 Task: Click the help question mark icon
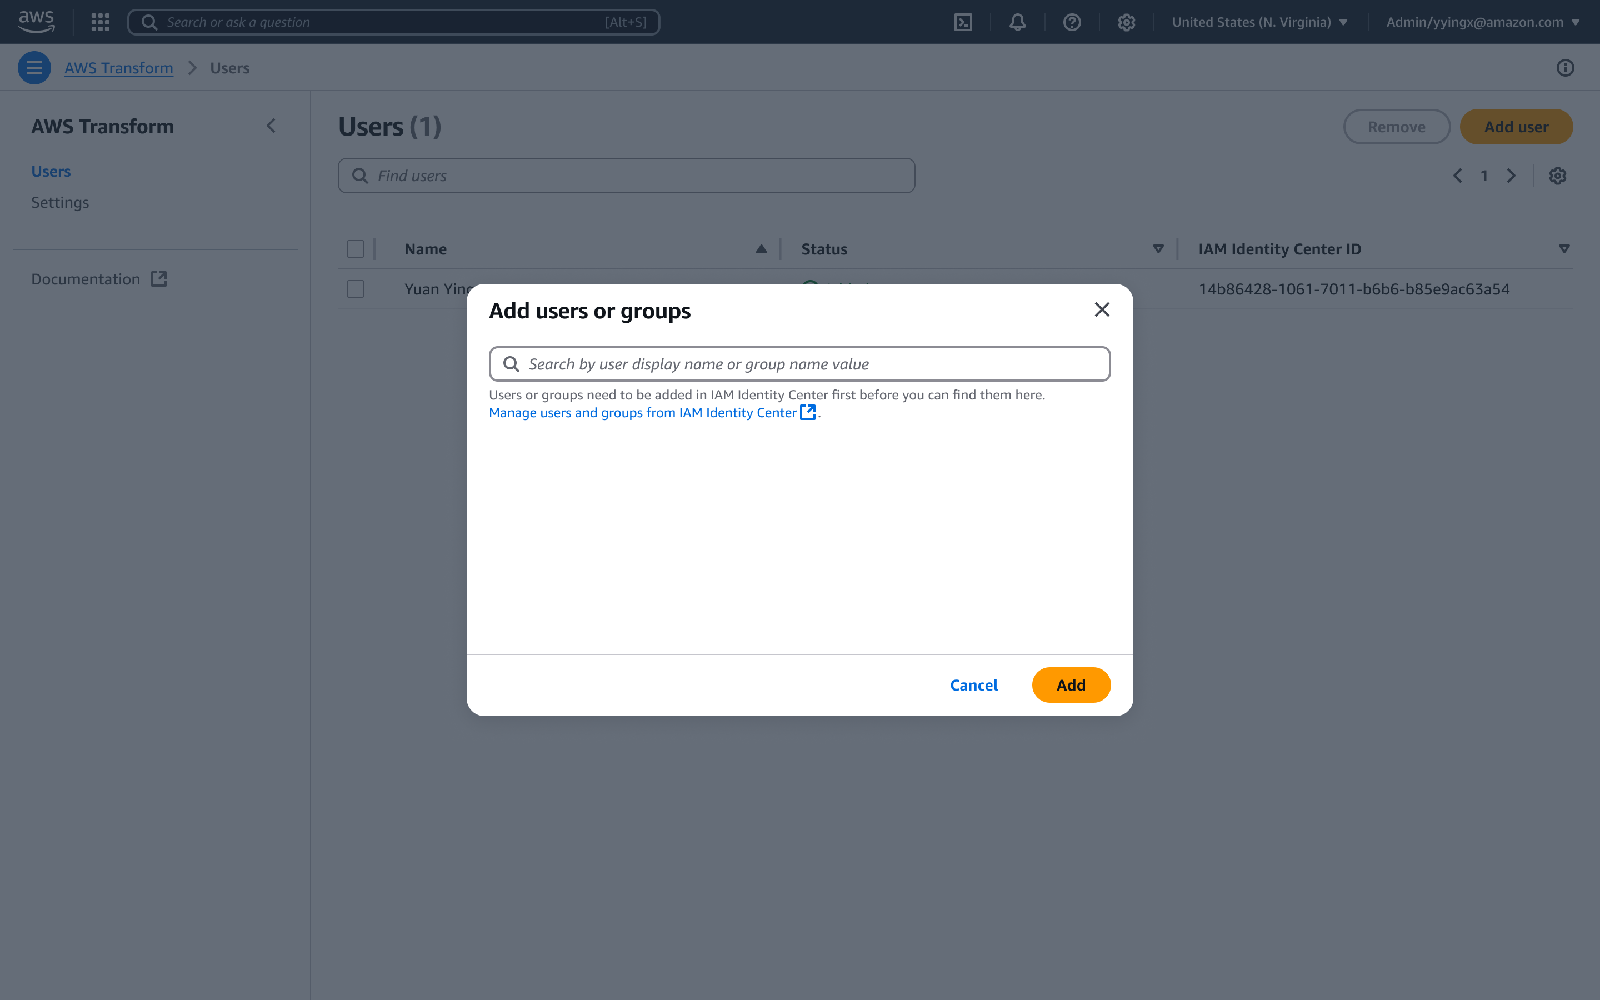pos(1072,22)
